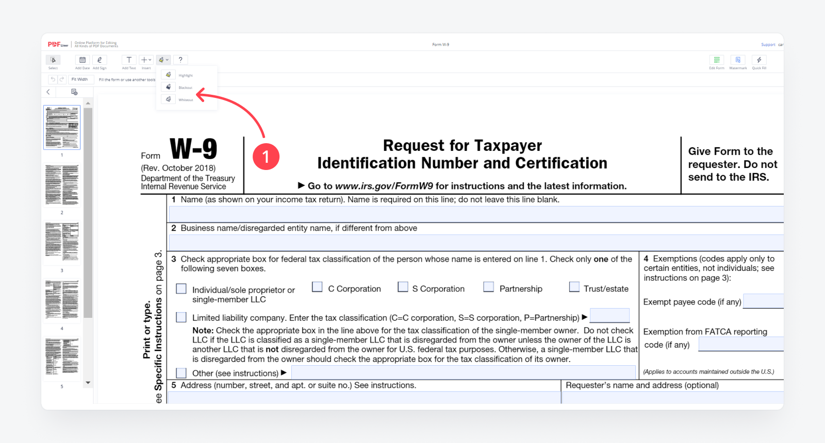Choose the Add Text tool
Viewport: 825px width, 443px height.
(129, 60)
